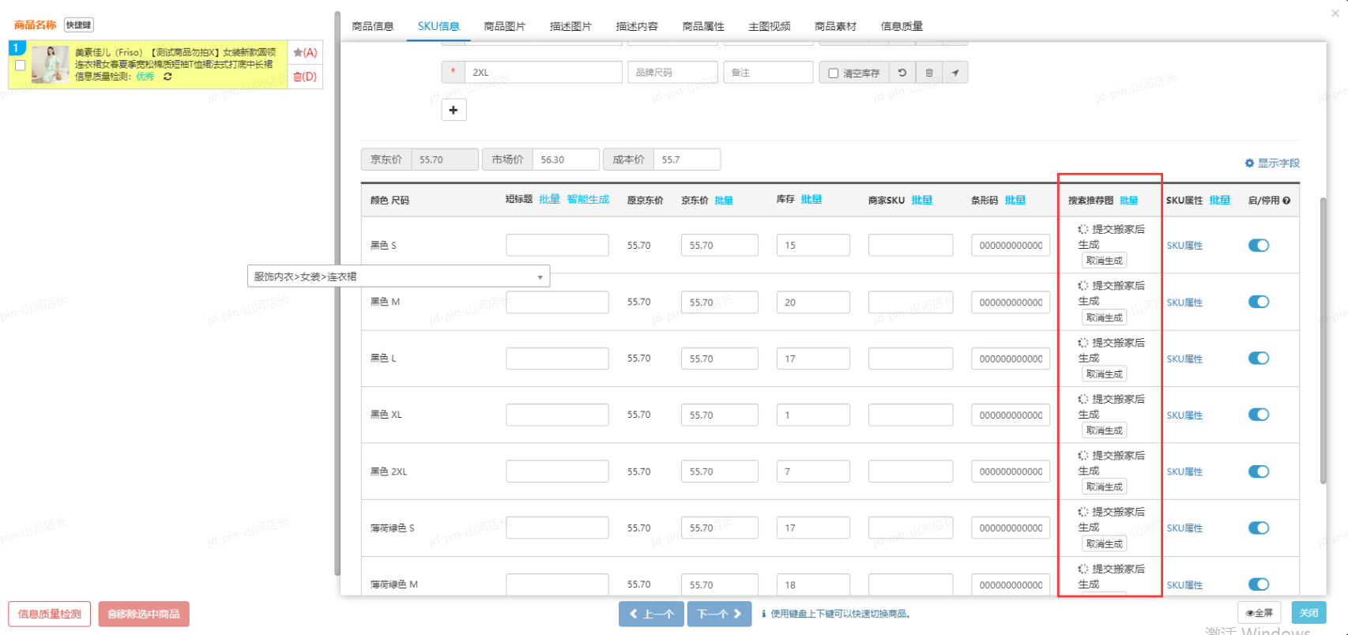Image resolution: width=1348 pixels, height=635 pixels.
Task: Click the 库存 input for 黑色 L
Action: tap(812, 359)
